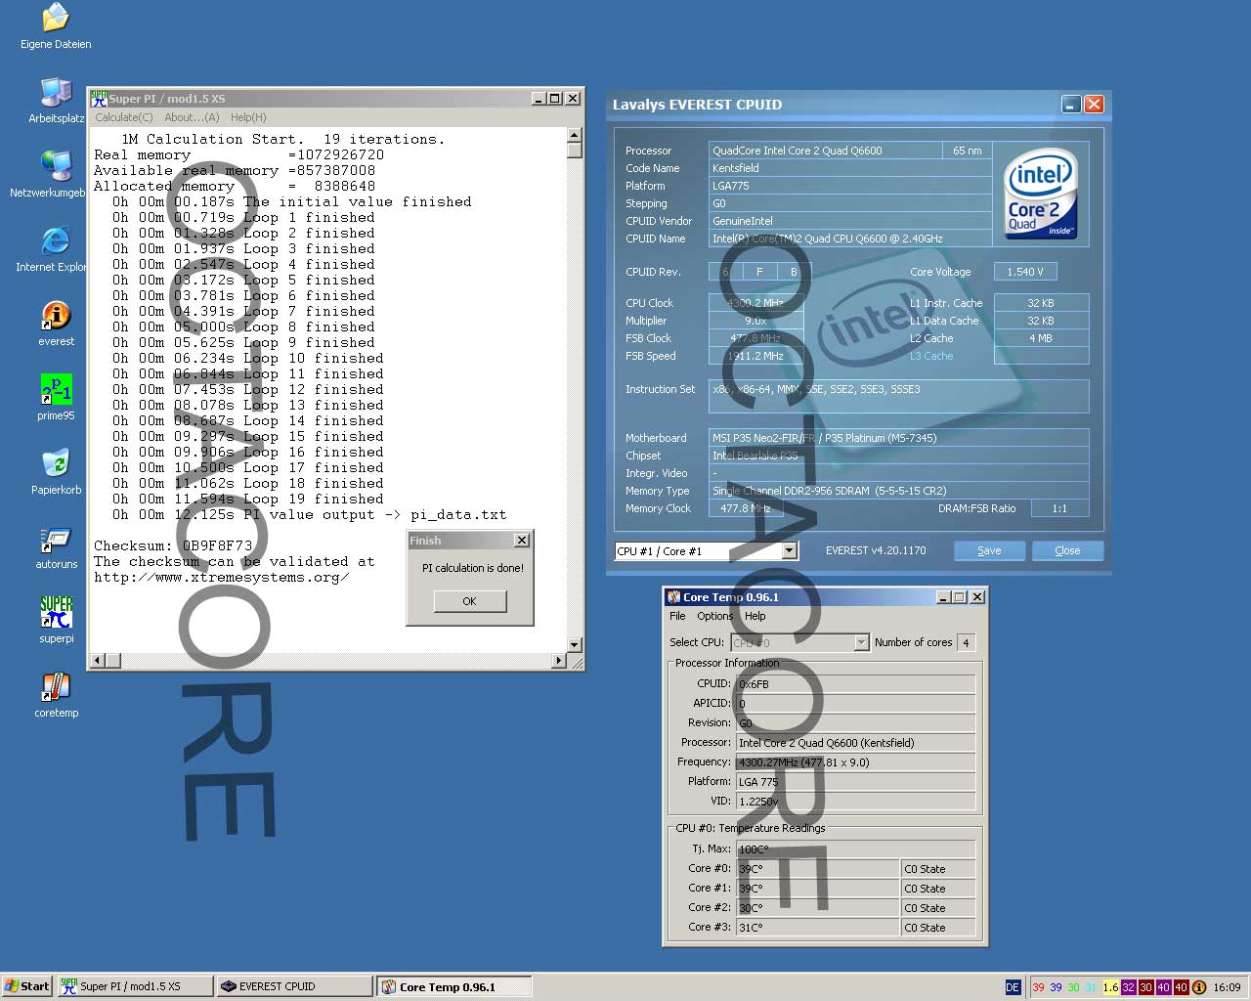The width and height of the screenshot is (1251, 1001).
Task: Click the red 39 temperature tray icon
Action: [x=1038, y=987]
